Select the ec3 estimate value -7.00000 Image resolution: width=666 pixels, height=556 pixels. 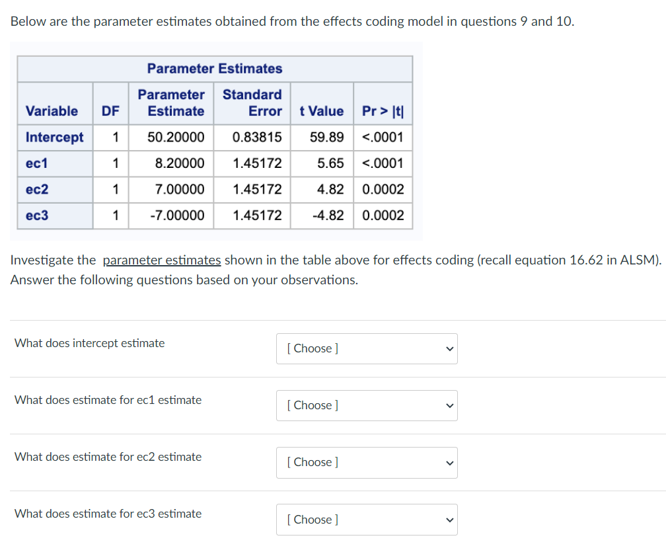[x=186, y=216]
